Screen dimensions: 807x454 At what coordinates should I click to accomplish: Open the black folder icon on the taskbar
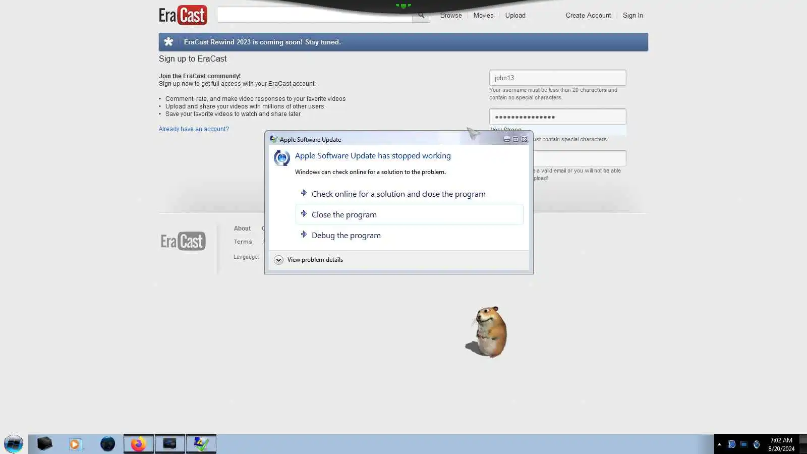click(44, 444)
